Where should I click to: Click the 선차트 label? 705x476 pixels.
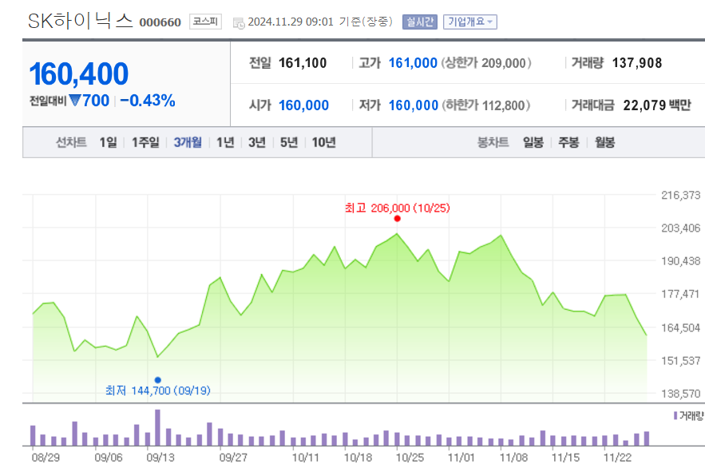tap(71, 143)
